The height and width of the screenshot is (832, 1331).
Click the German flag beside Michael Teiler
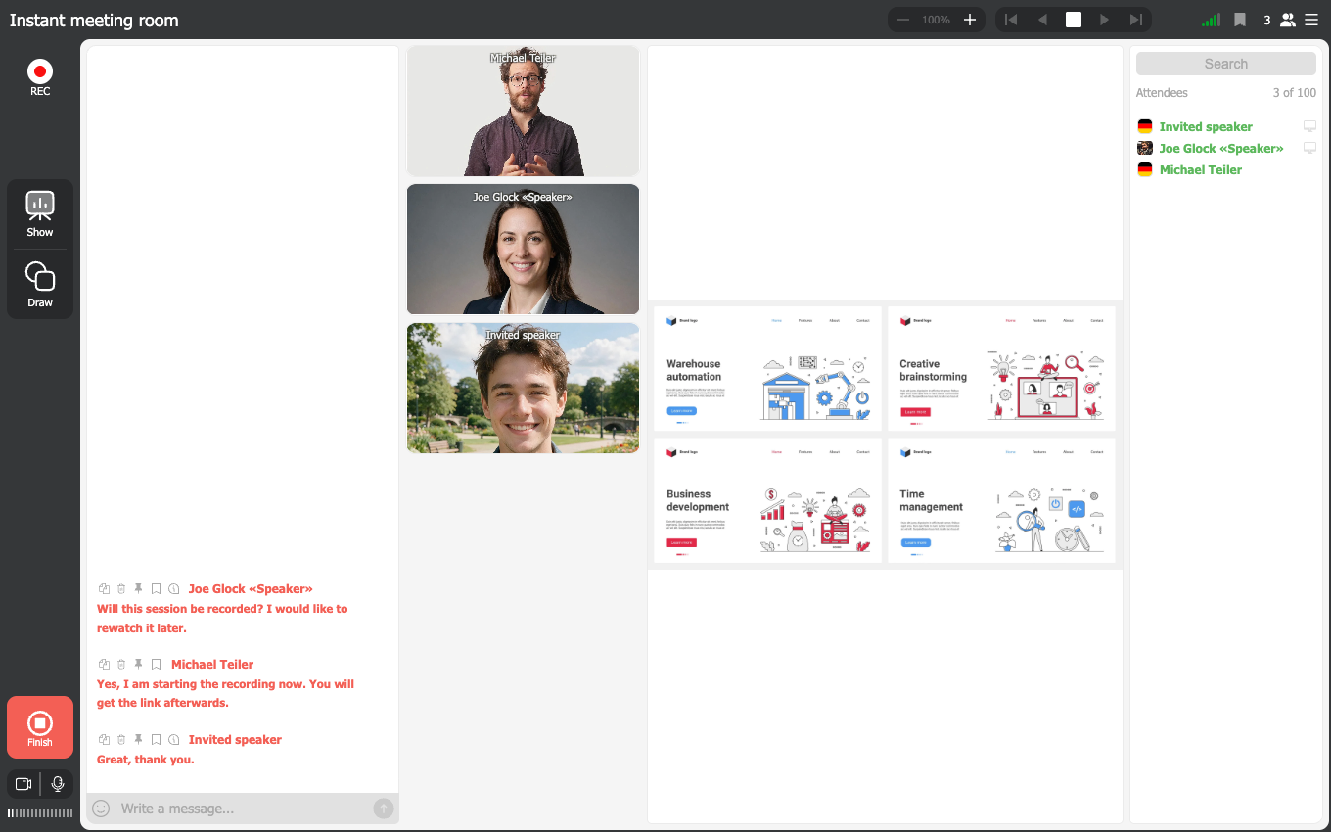tap(1145, 169)
